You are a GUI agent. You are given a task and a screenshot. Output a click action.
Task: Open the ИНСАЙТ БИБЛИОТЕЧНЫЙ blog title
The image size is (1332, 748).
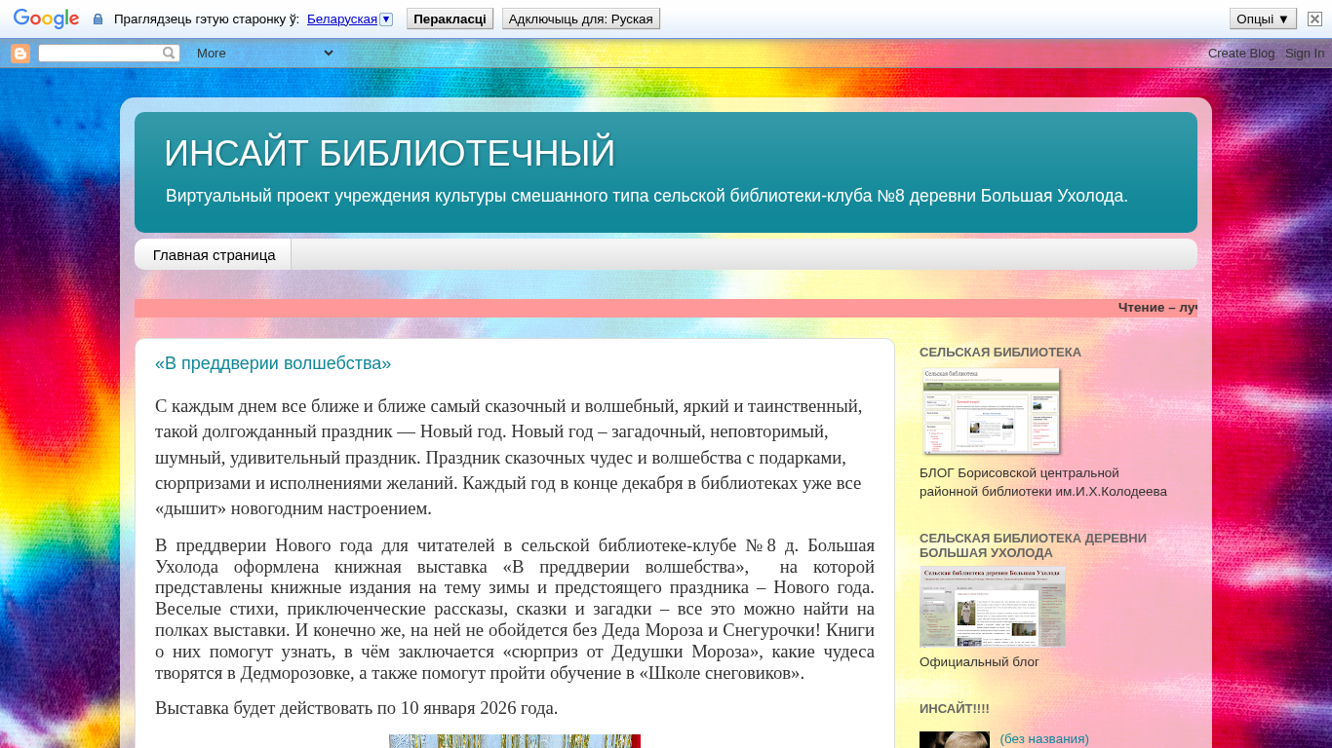(x=390, y=154)
